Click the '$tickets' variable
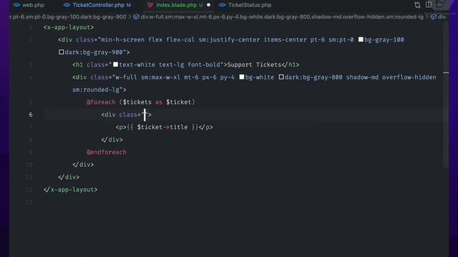This screenshot has height=257, width=458. [137, 102]
